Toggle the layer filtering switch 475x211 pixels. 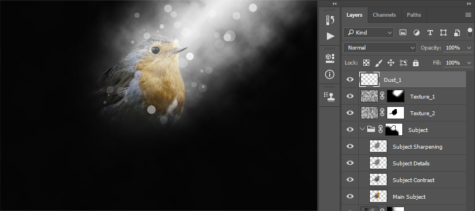pos(470,32)
